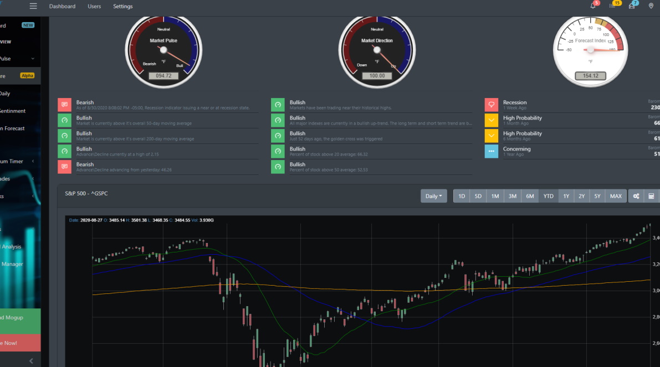660x367 pixels.
Task: Click the location pin icon in the header
Action: [x=651, y=6]
